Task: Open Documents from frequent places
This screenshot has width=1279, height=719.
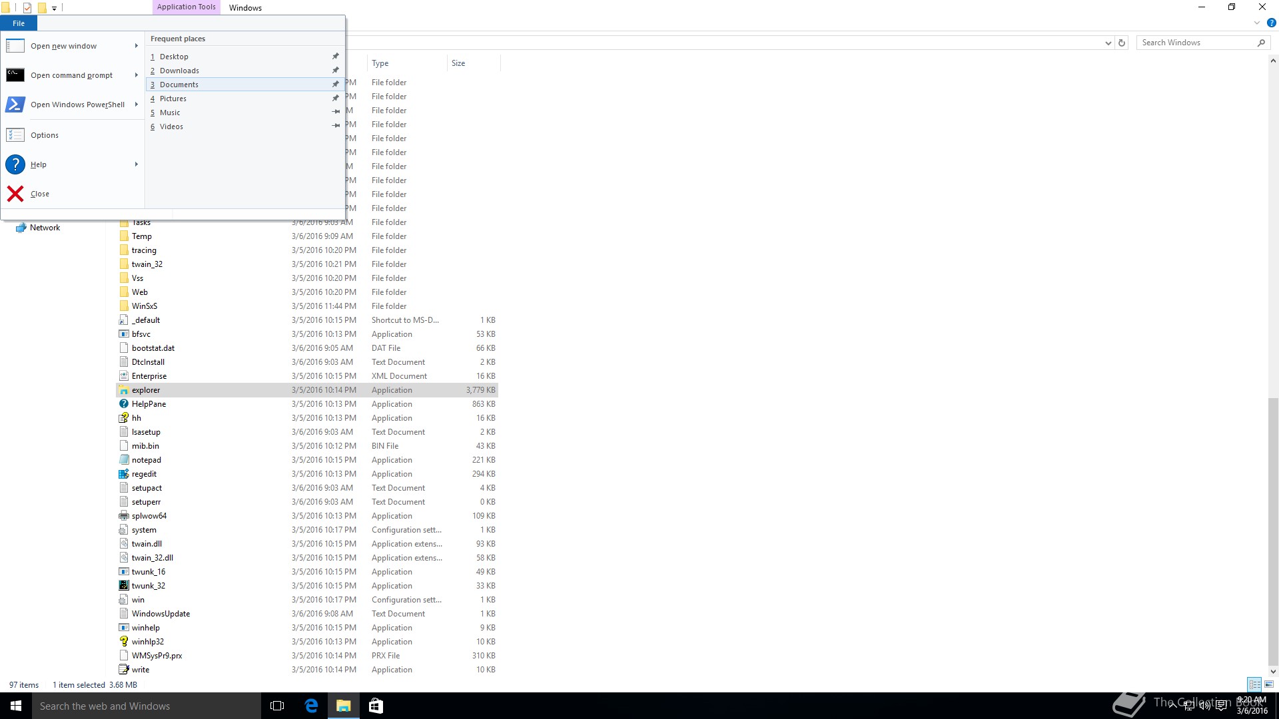Action: tap(244, 85)
